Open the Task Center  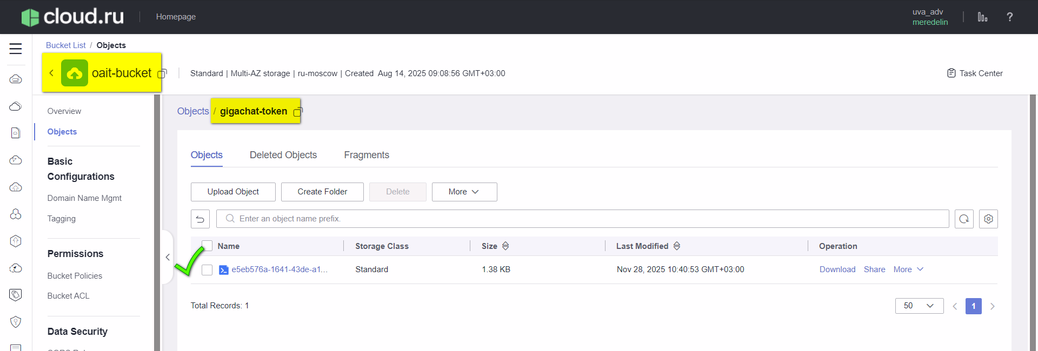point(975,73)
